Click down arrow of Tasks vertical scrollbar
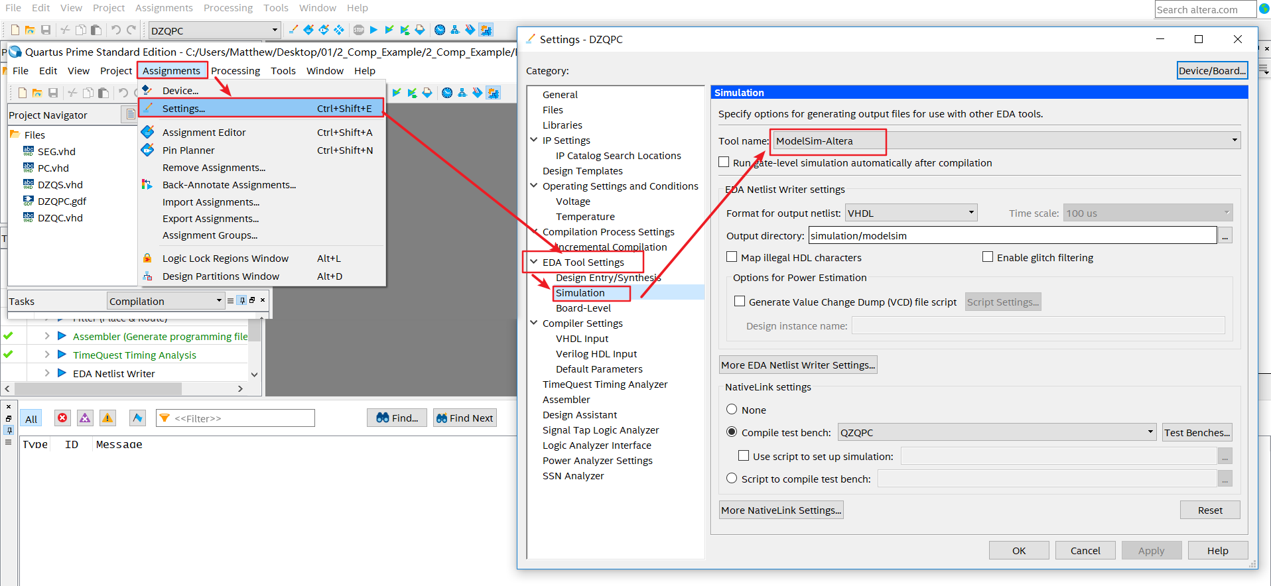 (254, 375)
